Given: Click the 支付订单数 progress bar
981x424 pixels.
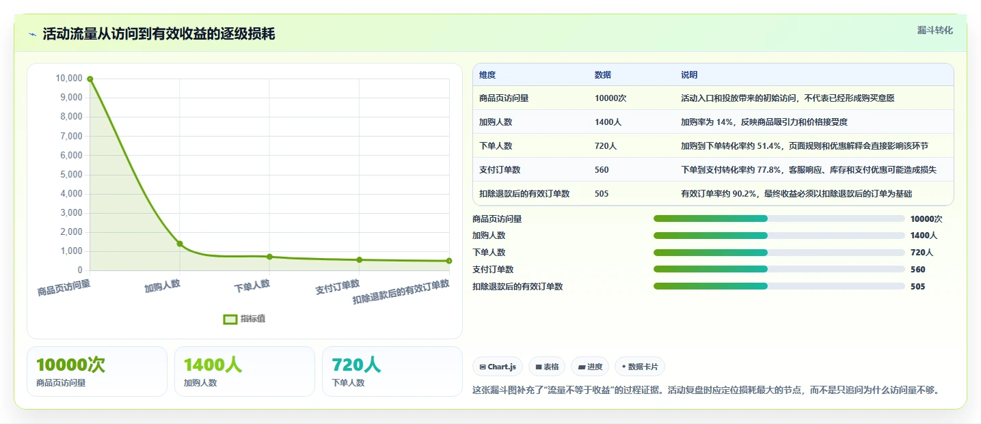Looking at the screenshot, I should 779,270.
